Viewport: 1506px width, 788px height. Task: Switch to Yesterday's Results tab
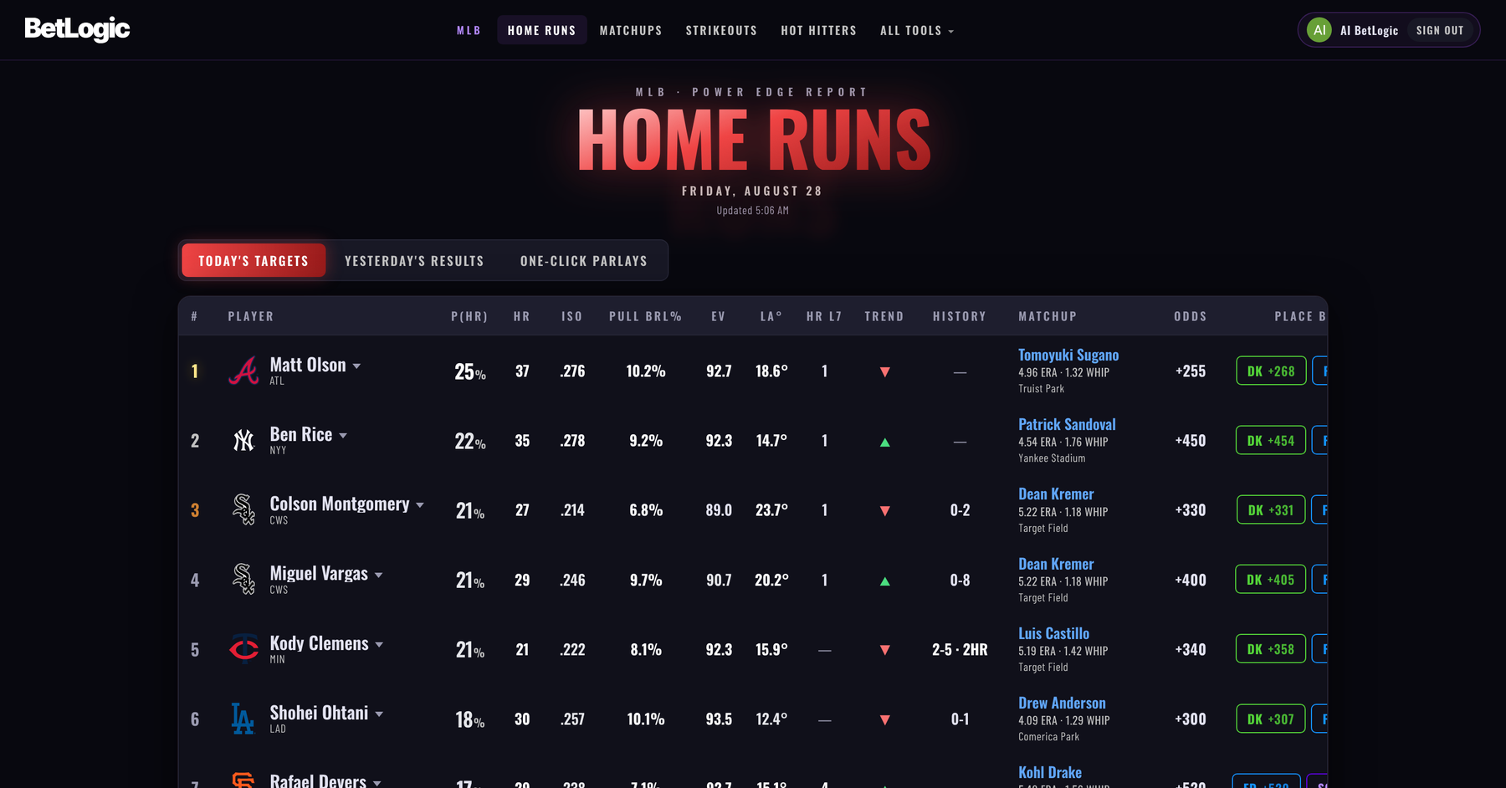[414, 261]
